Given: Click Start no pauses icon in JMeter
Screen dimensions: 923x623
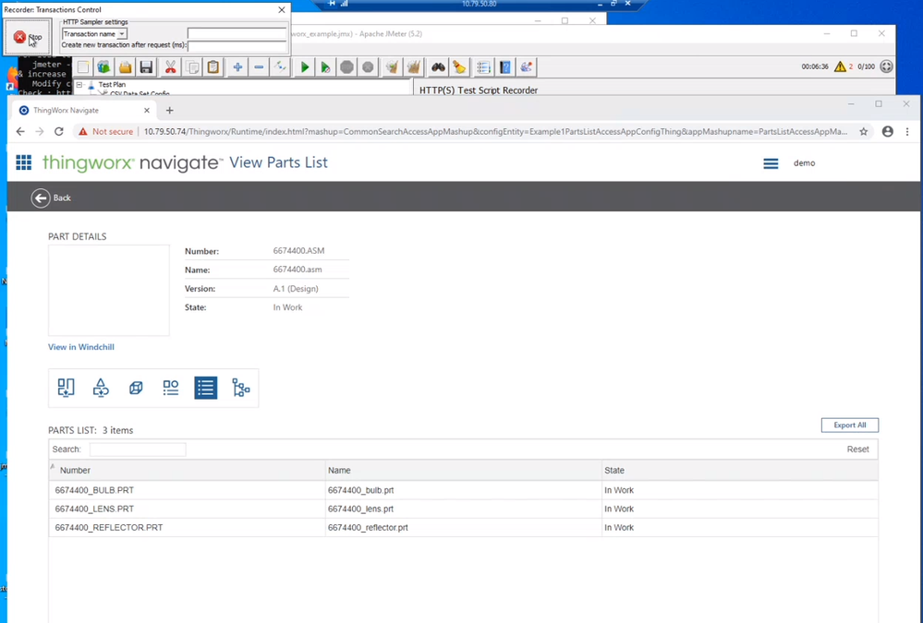Looking at the screenshot, I should pos(325,67).
